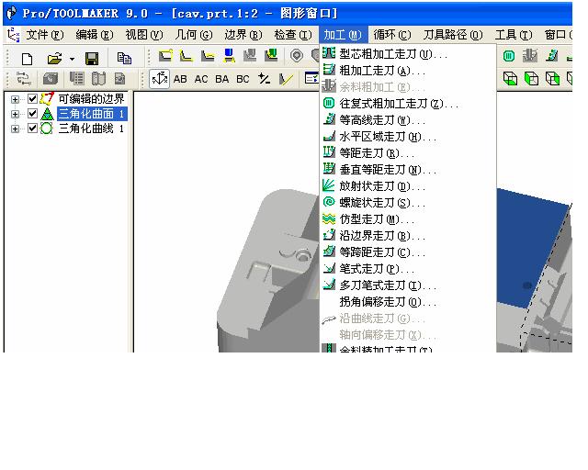Toggle the XYZ axes display button
This screenshot has height=470, width=588.
coord(159,79)
